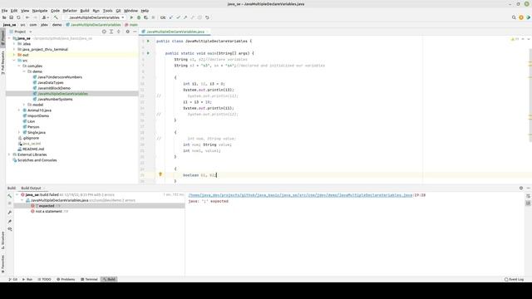Click the Git Push arrow icon

[x=185, y=17]
